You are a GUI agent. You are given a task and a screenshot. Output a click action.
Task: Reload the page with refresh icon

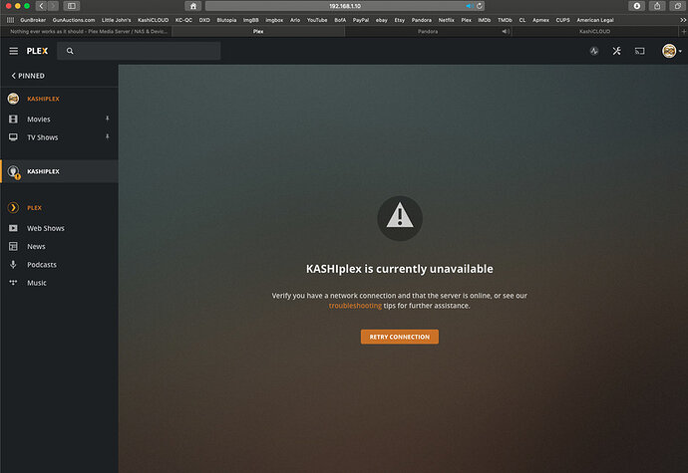point(480,6)
